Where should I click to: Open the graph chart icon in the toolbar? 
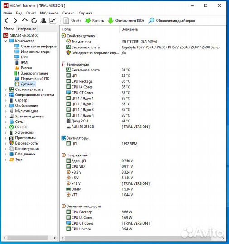click(52, 20)
